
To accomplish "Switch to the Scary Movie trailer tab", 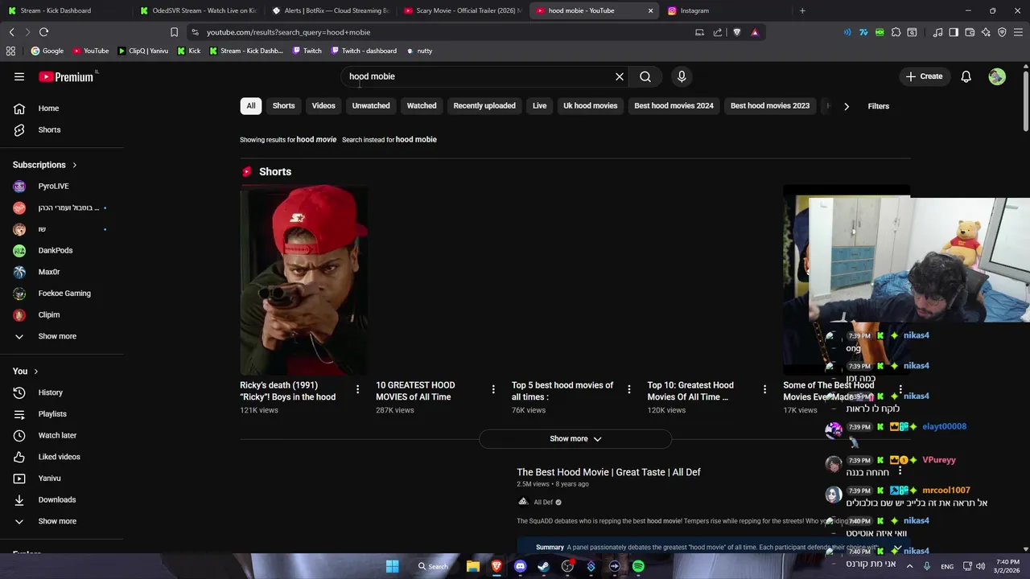I will 462,10.
